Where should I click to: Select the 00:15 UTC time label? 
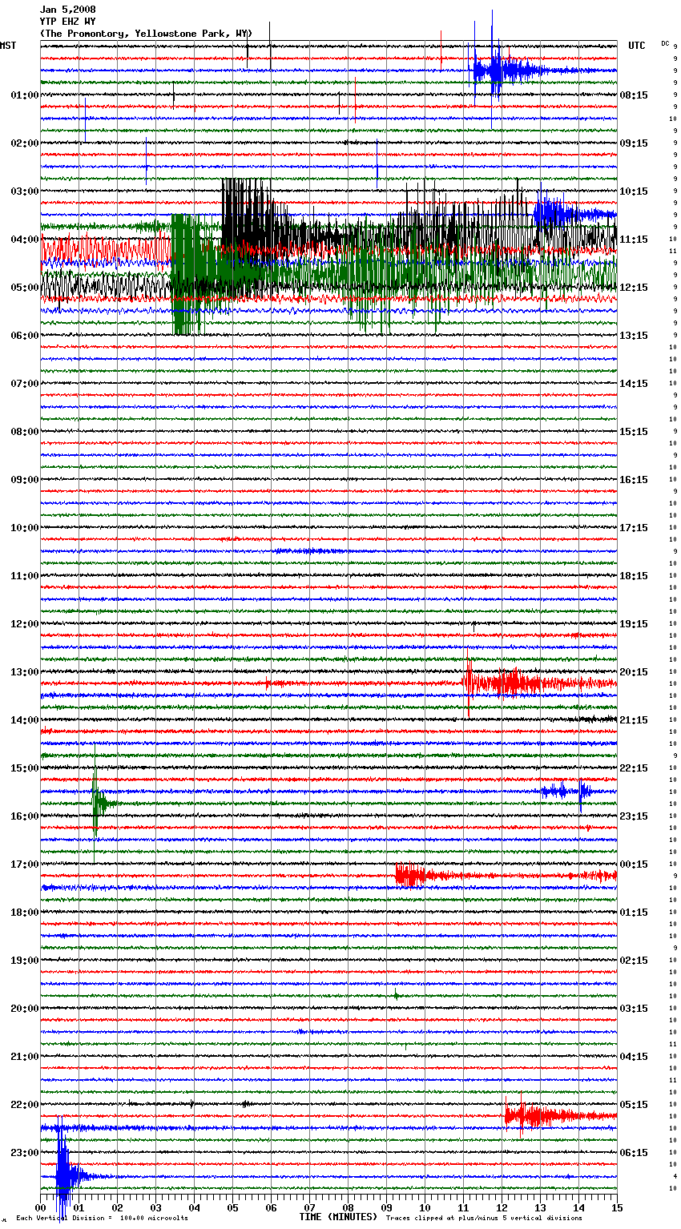point(634,864)
